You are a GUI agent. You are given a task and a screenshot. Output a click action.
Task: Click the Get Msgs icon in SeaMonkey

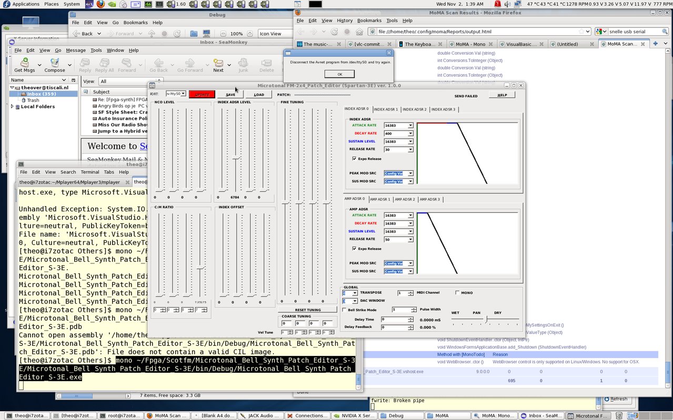tap(24, 65)
